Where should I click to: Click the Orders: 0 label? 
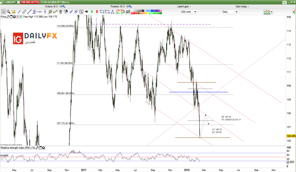(50, 7)
